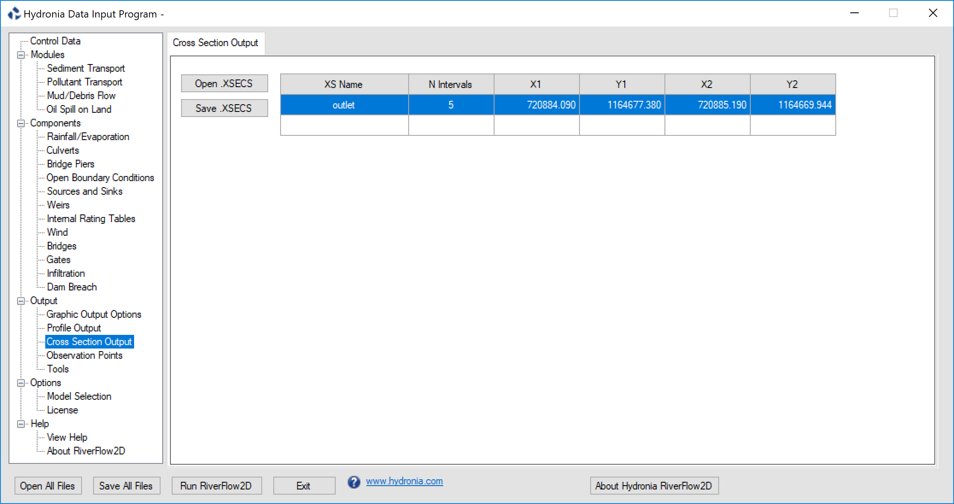Select About RiverFlow2D tree item

click(x=86, y=451)
